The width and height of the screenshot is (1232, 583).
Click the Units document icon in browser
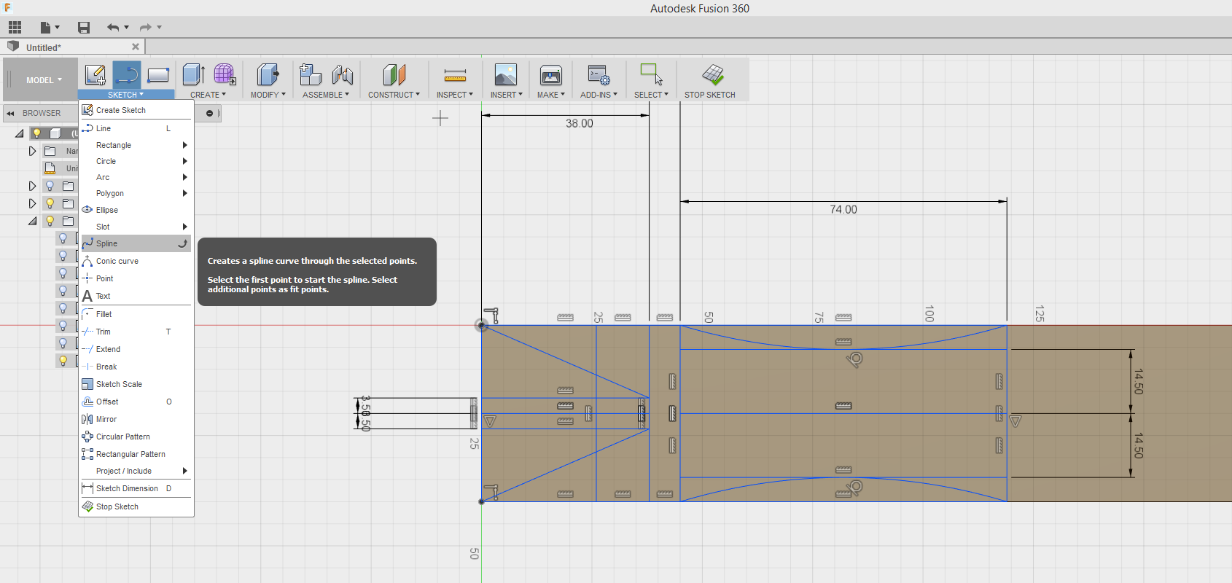tap(50, 168)
